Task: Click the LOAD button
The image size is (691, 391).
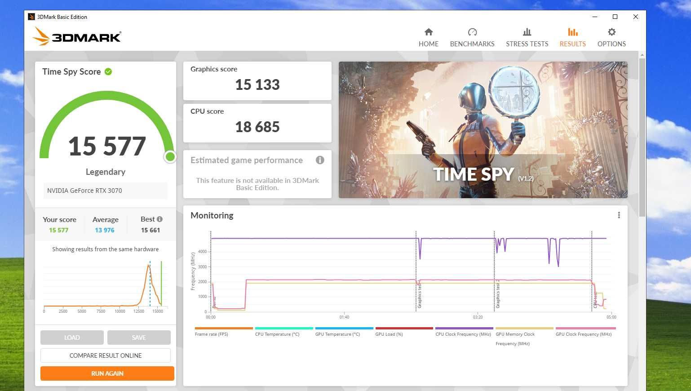Action: pyautogui.click(x=72, y=338)
